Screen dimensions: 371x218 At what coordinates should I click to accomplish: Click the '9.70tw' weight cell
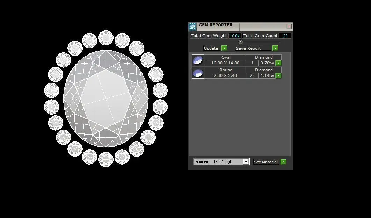click(267, 63)
